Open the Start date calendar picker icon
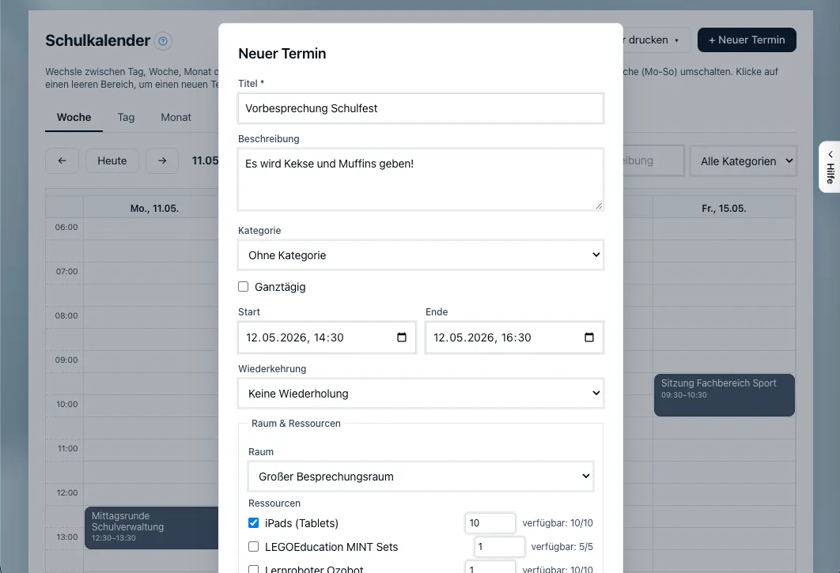The image size is (840, 573). [402, 337]
